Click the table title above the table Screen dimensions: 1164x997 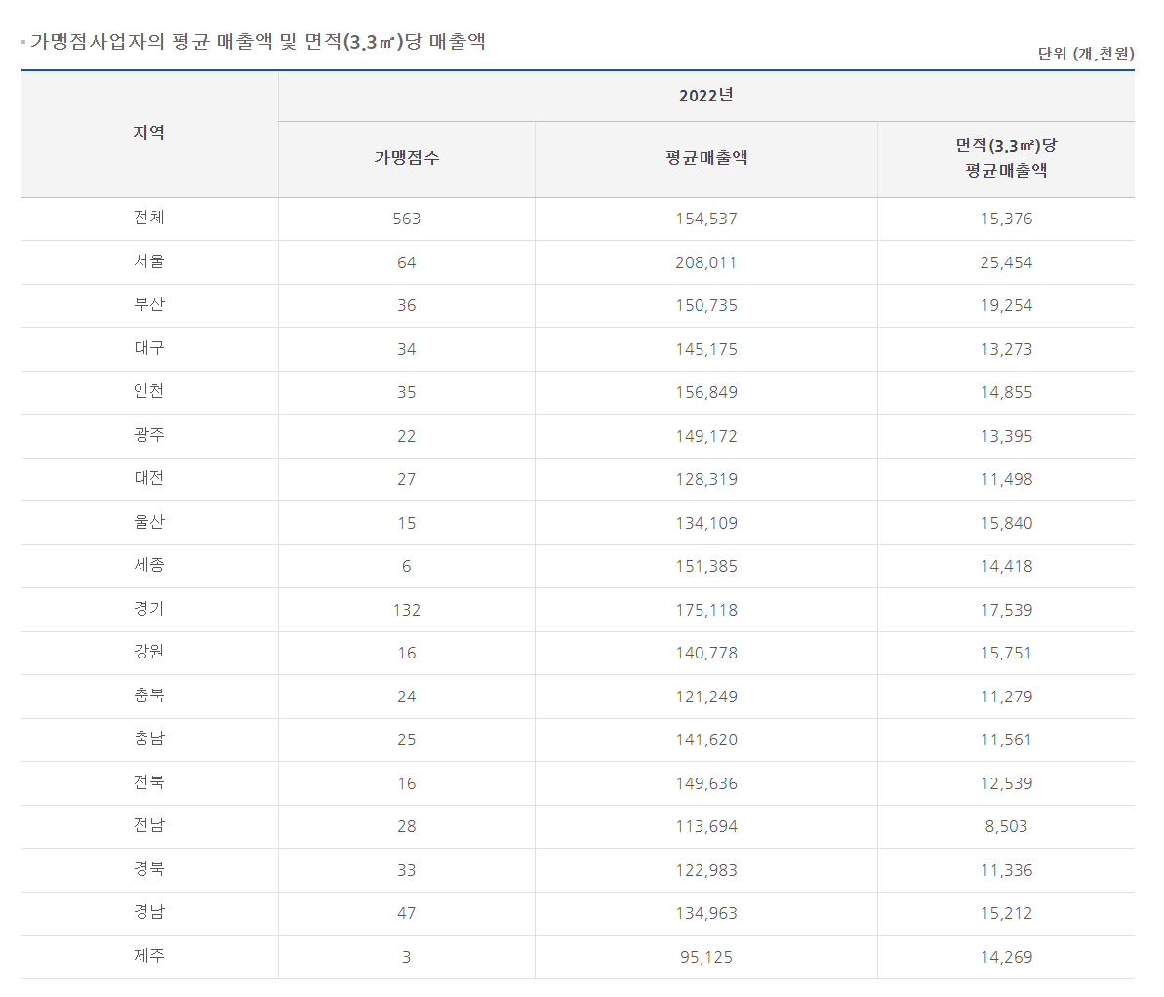pyautogui.click(x=258, y=42)
